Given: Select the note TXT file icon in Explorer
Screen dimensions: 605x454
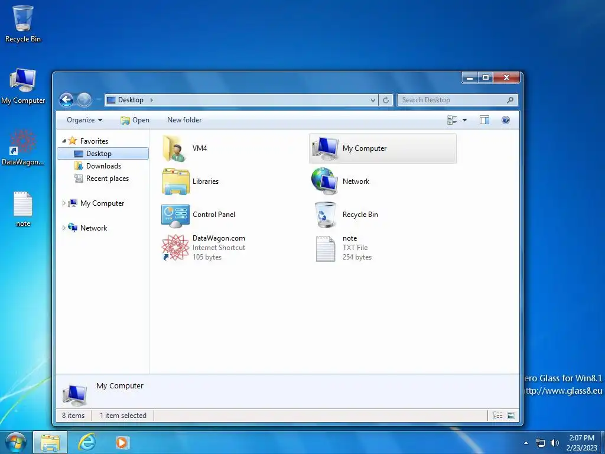Looking at the screenshot, I should 326,249.
